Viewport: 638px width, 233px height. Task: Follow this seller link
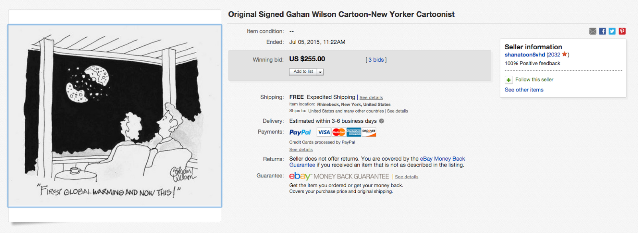pos(534,80)
